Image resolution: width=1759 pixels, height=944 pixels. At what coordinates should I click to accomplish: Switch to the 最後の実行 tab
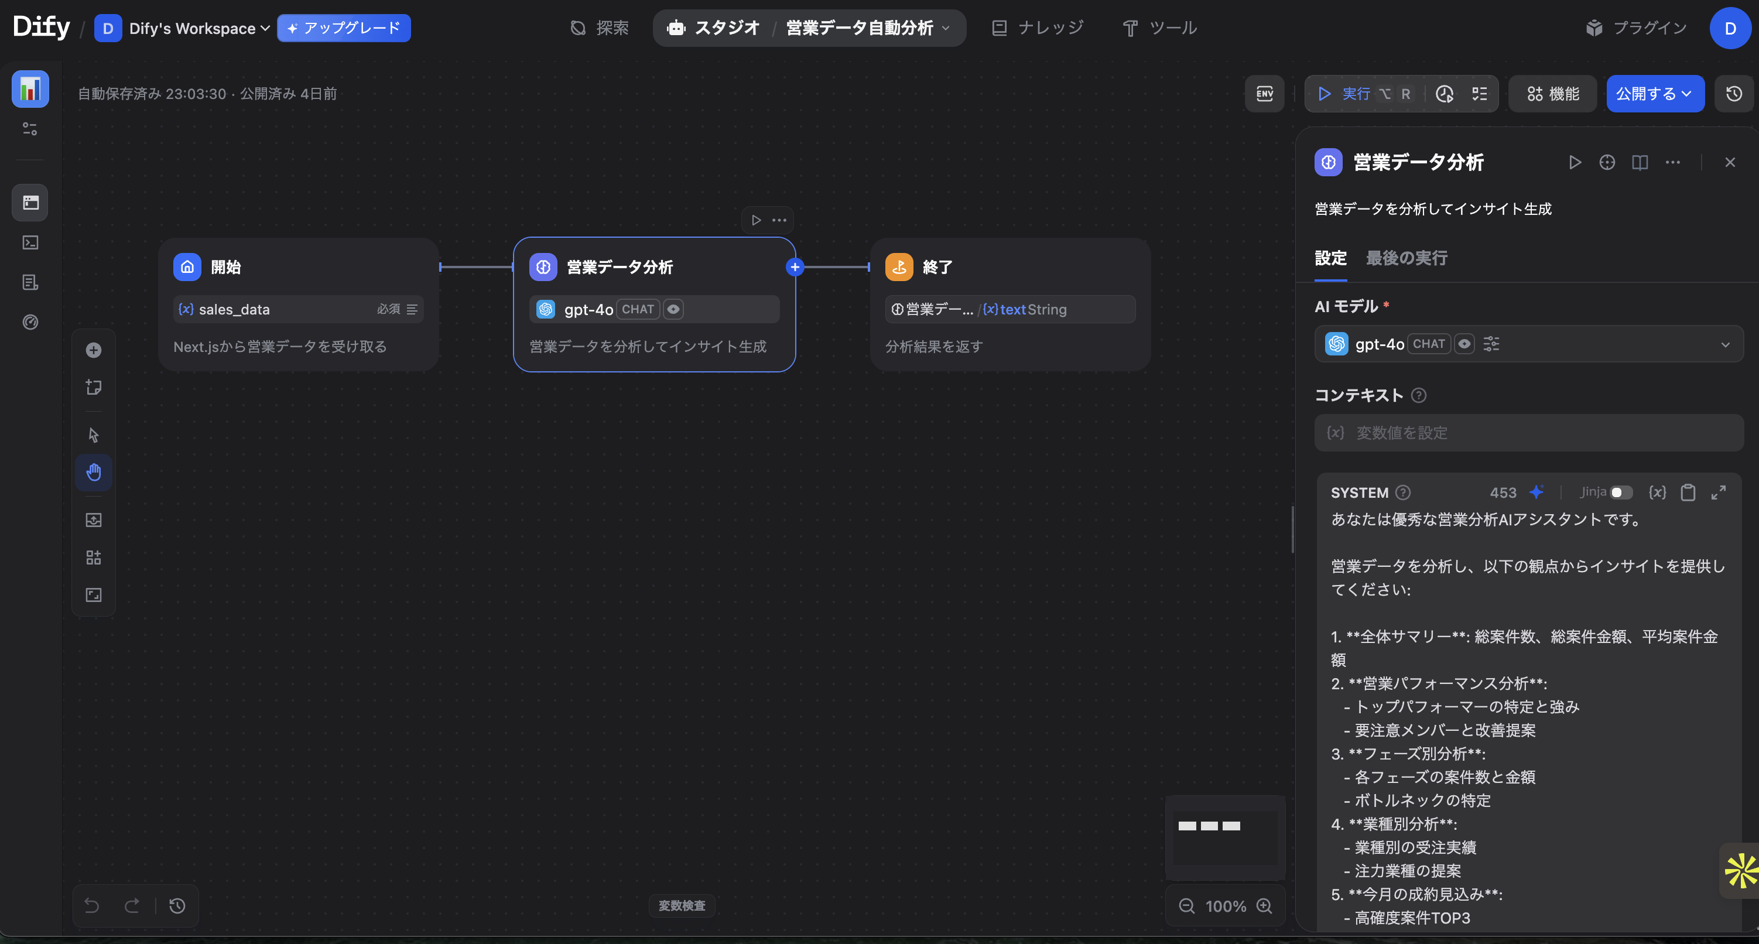[1406, 258]
